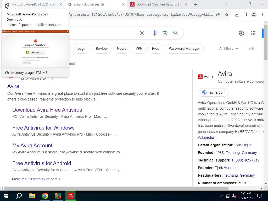
Task: Open Free Antivirus for Android link
Action: coord(42,163)
